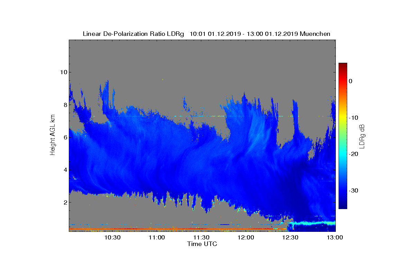Click the height tick label 2
Image resolution: width=415 pixels, height=276 pixels.
point(65,202)
